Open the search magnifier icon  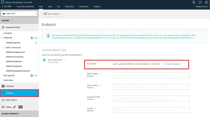coord(194,2)
